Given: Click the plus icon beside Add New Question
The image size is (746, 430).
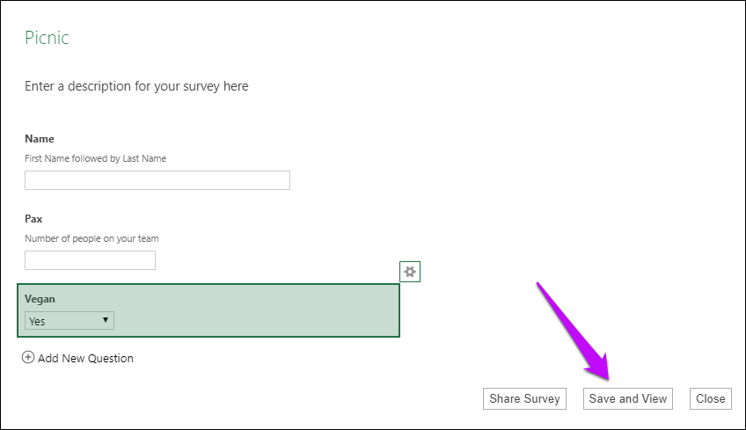Looking at the screenshot, I should pyautogui.click(x=28, y=358).
